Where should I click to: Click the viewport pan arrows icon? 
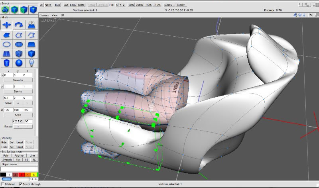[x=300, y=15]
